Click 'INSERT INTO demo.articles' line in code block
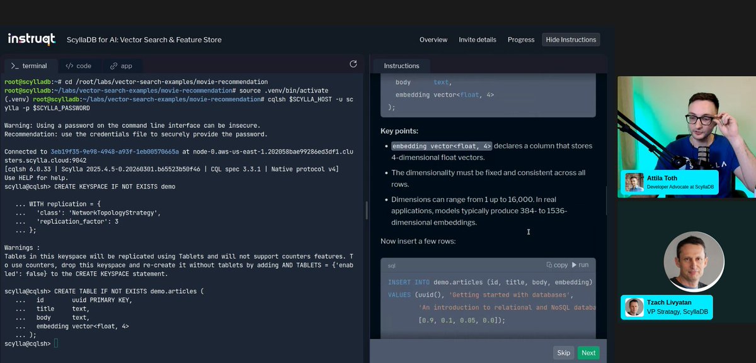The width and height of the screenshot is (756, 363). (x=490, y=282)
